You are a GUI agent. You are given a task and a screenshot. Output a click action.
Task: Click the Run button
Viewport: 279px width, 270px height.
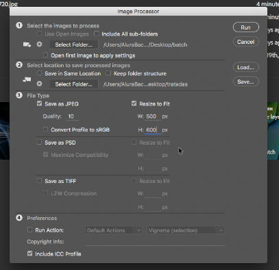click(x=246, y=27)
